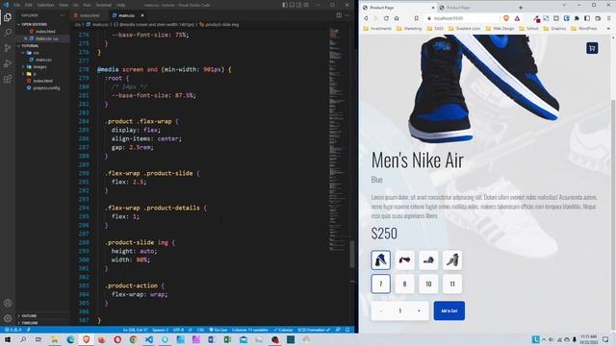Open the browser Extensions puzzle icon
Screen dimensions: 616x346
[x=577, y=18]
